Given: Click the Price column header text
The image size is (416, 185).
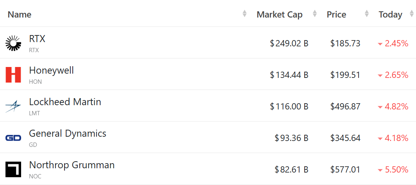Looking at the screenshot, I should [337, 14].
